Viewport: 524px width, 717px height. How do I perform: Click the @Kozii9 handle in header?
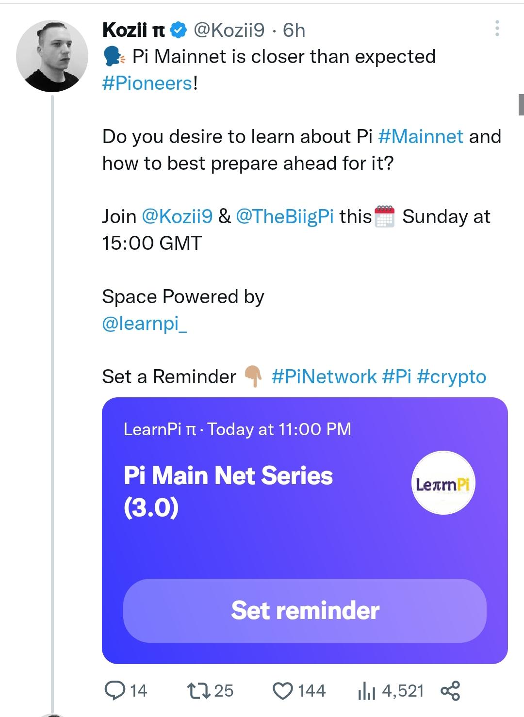(229, 30)
